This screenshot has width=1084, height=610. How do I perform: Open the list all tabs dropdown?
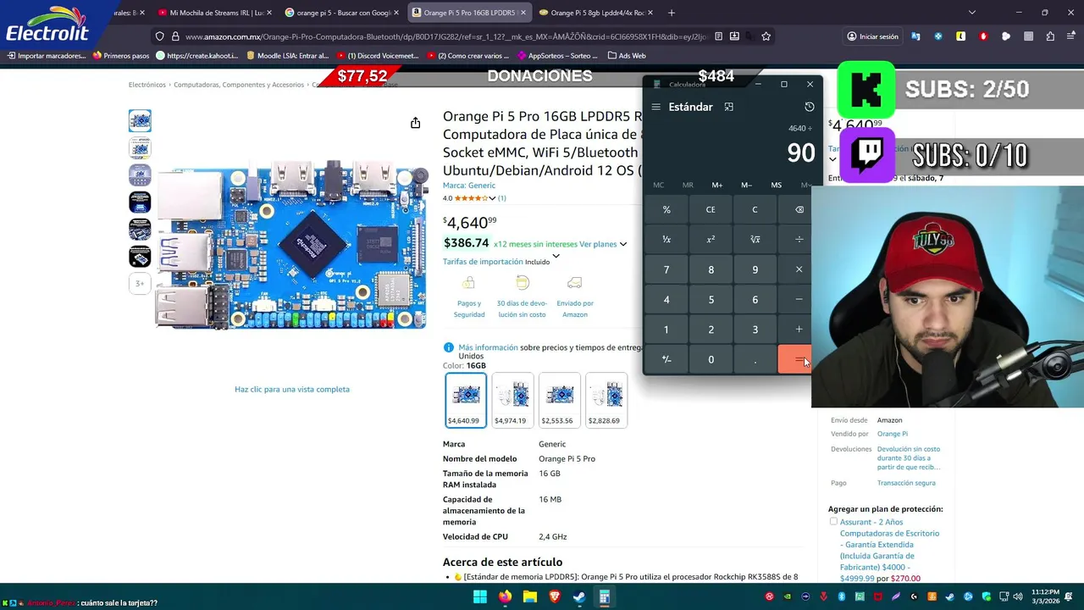pyautogui.click(x=972, y=13)
